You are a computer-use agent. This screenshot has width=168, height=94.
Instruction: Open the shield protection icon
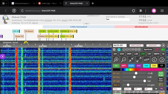(134, 11)
